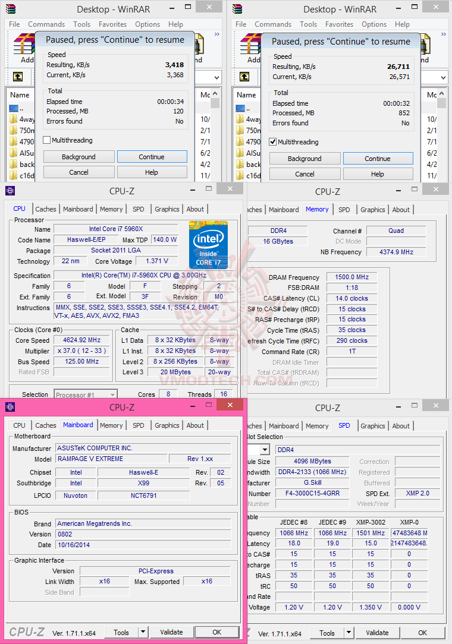Switch to Memory tab in the CPU tab window
The width and height of the screenshot is (452, 644).
pyautogui.click(x=111, y=209)
